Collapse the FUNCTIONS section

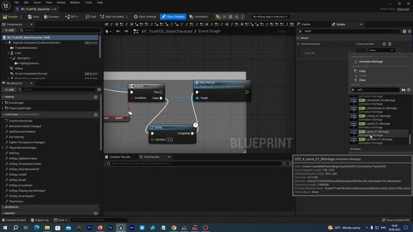tap(3, 115)
